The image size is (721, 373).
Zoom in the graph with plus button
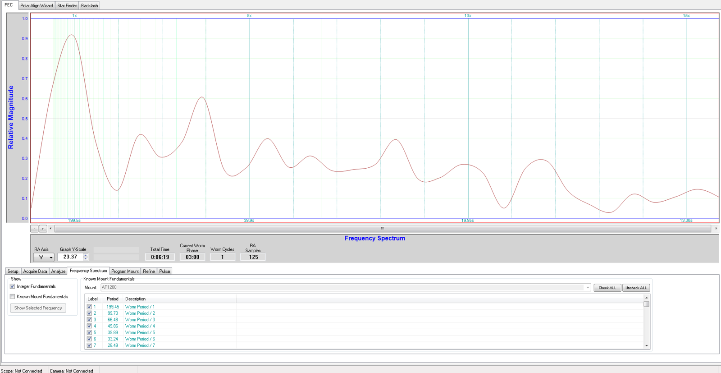[43, 229]
